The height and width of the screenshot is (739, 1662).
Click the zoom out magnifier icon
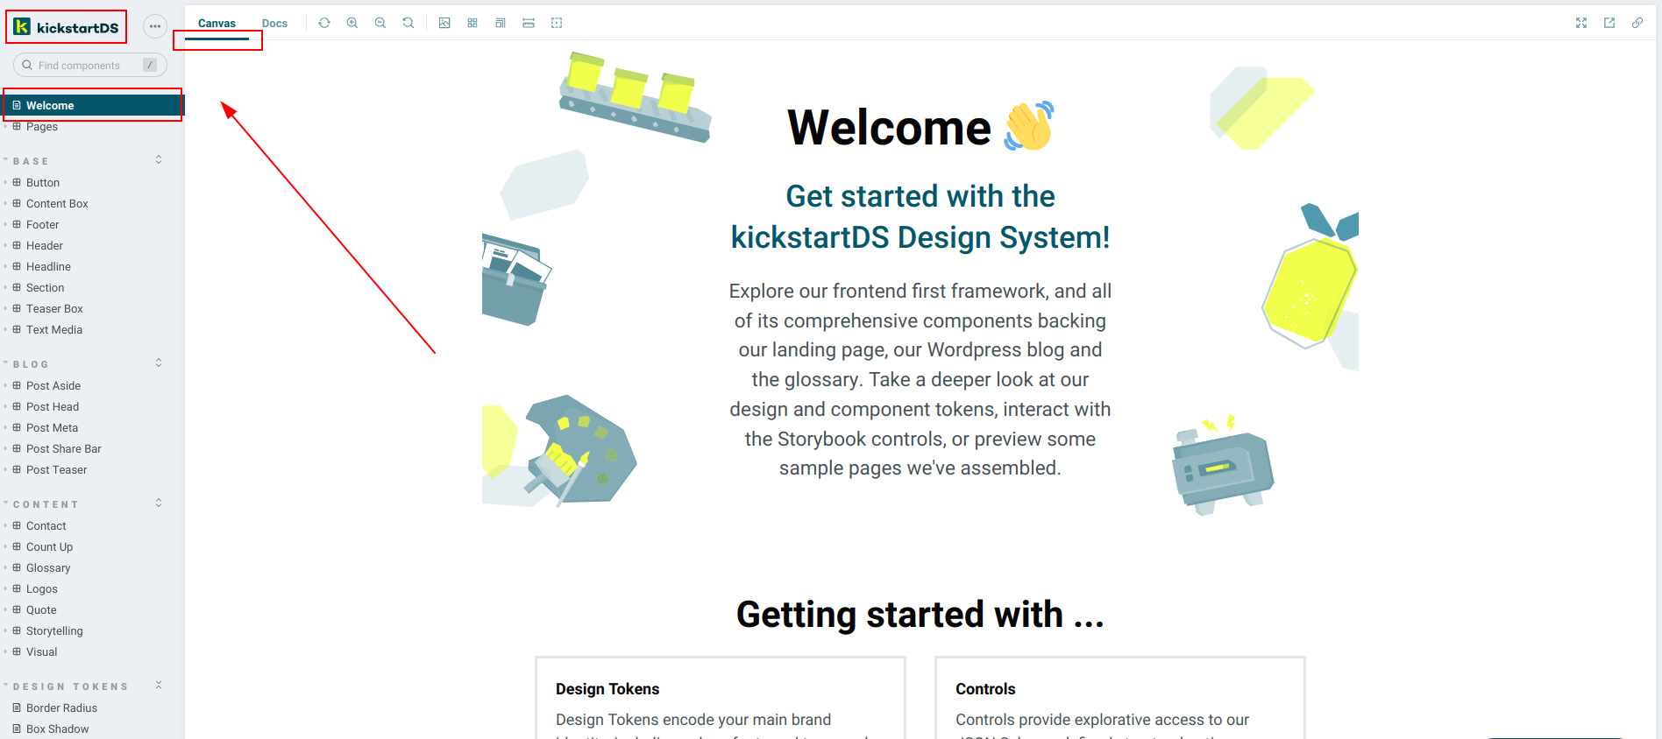pyautogui.click(x=380, y=23)
